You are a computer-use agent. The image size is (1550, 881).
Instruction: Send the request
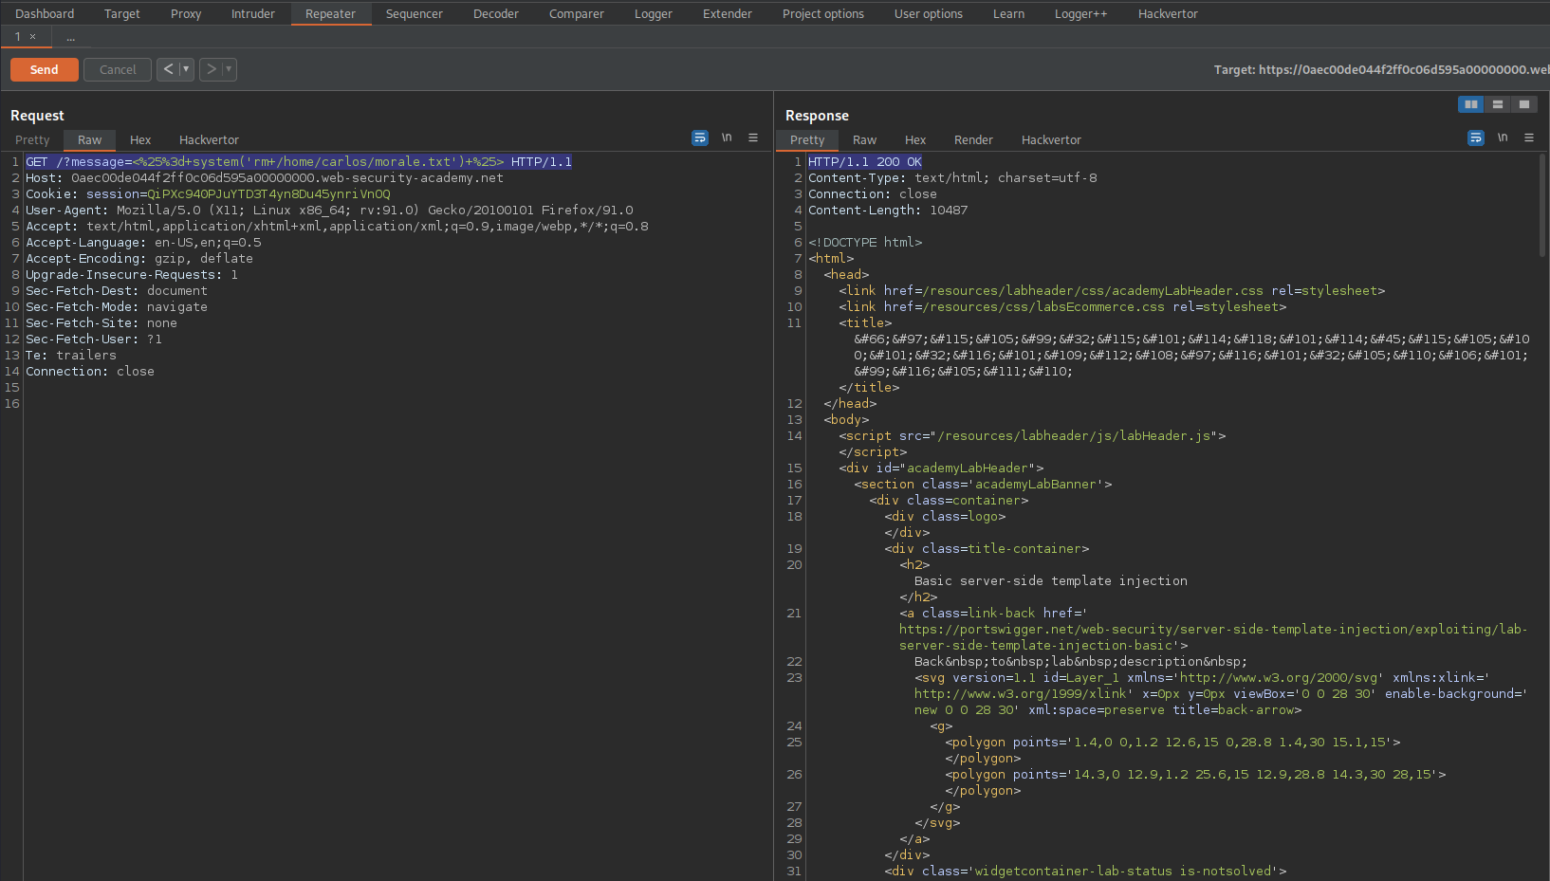[45, 69]
